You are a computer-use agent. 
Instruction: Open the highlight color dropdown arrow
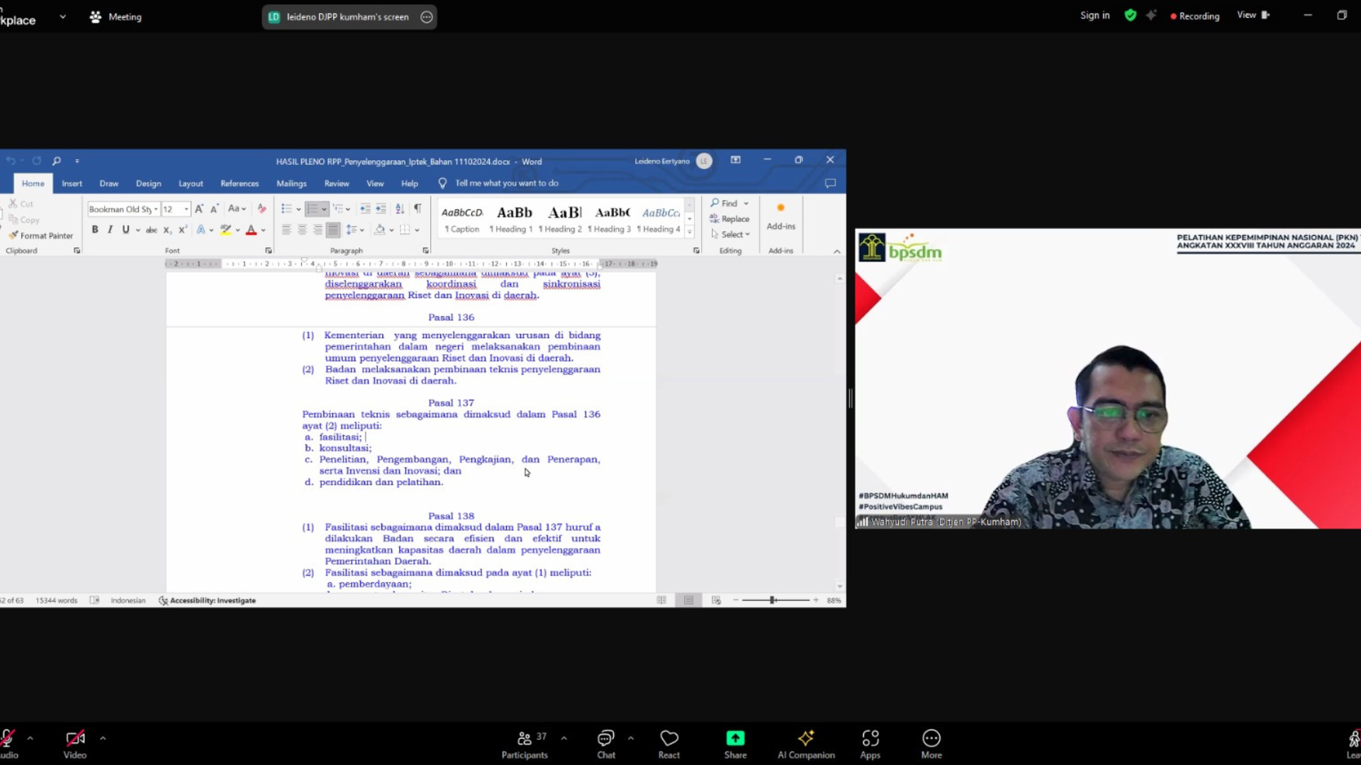pos(237,230)
